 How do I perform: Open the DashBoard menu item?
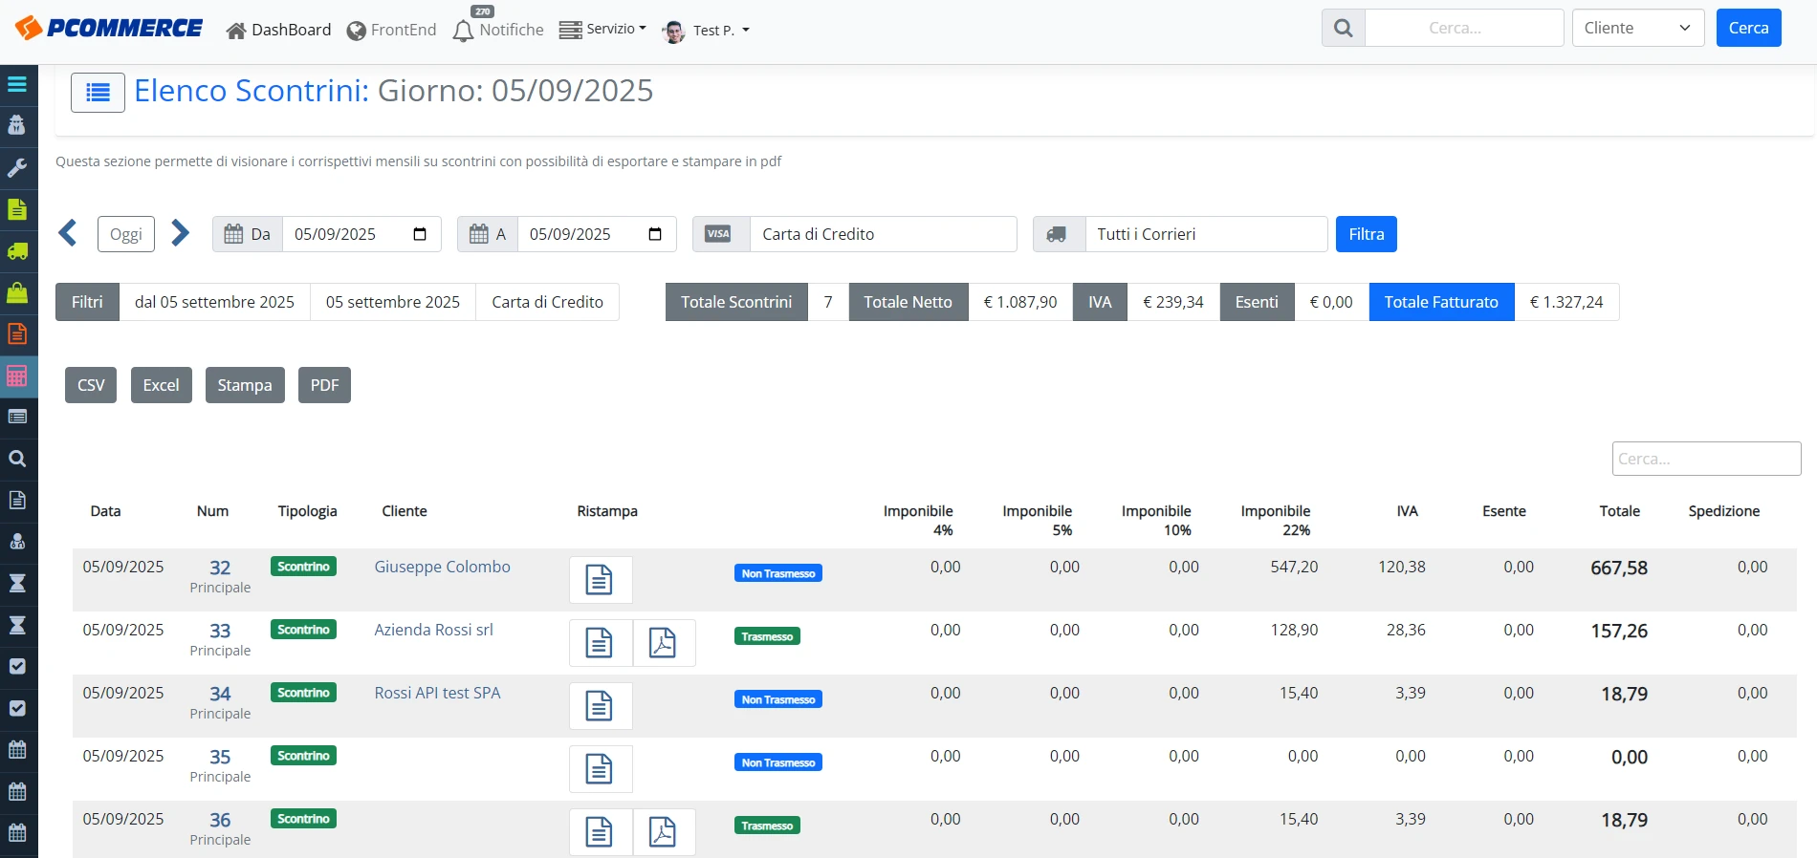[278, 31]
